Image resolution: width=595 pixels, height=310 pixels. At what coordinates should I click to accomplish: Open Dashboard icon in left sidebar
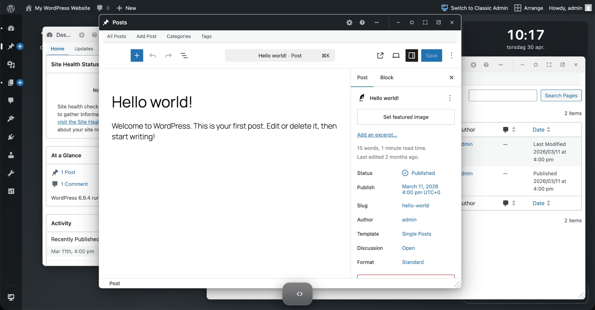click(x=11, y=28)
